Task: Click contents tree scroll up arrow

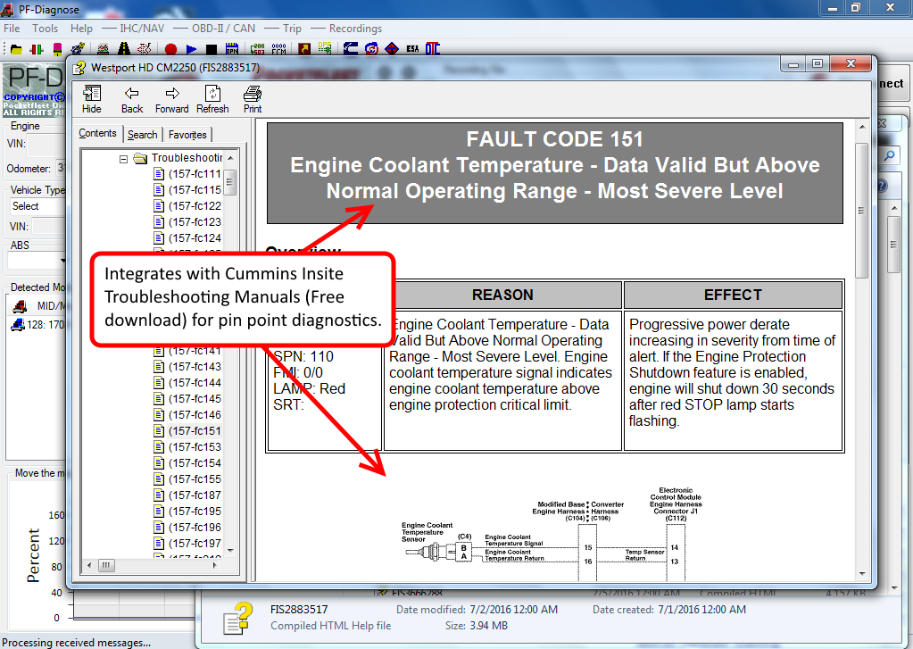Action: (230, 158)
